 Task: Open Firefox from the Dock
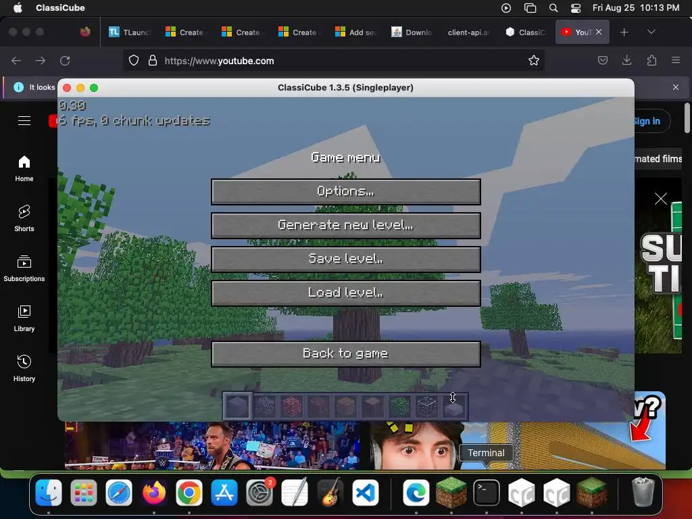(x=154, y=493)
